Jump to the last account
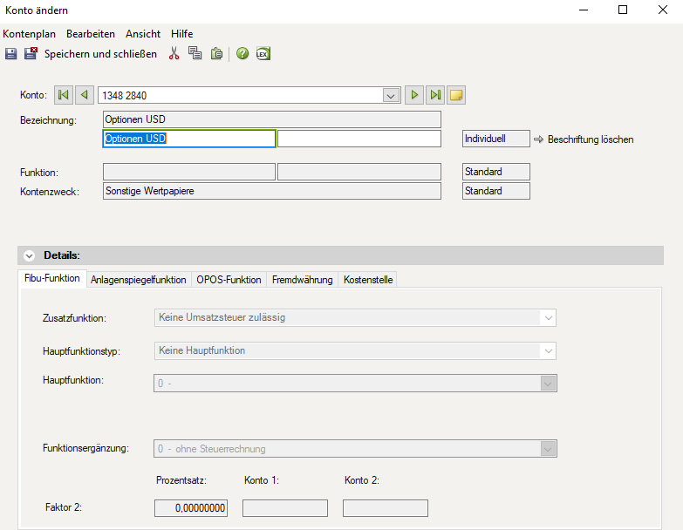Image resolution: width=683 pixels, height=530 pixels. [435, 95]
